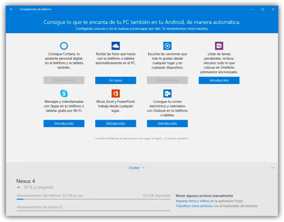Click Introducción button for Word, Excel, PowerPoint
The width and height of the screenshot is (284, 222).
click(115, 124)
